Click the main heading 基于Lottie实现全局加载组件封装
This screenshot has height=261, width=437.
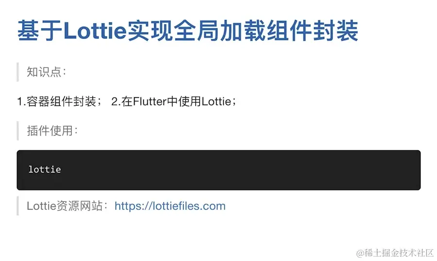(188, 31)
